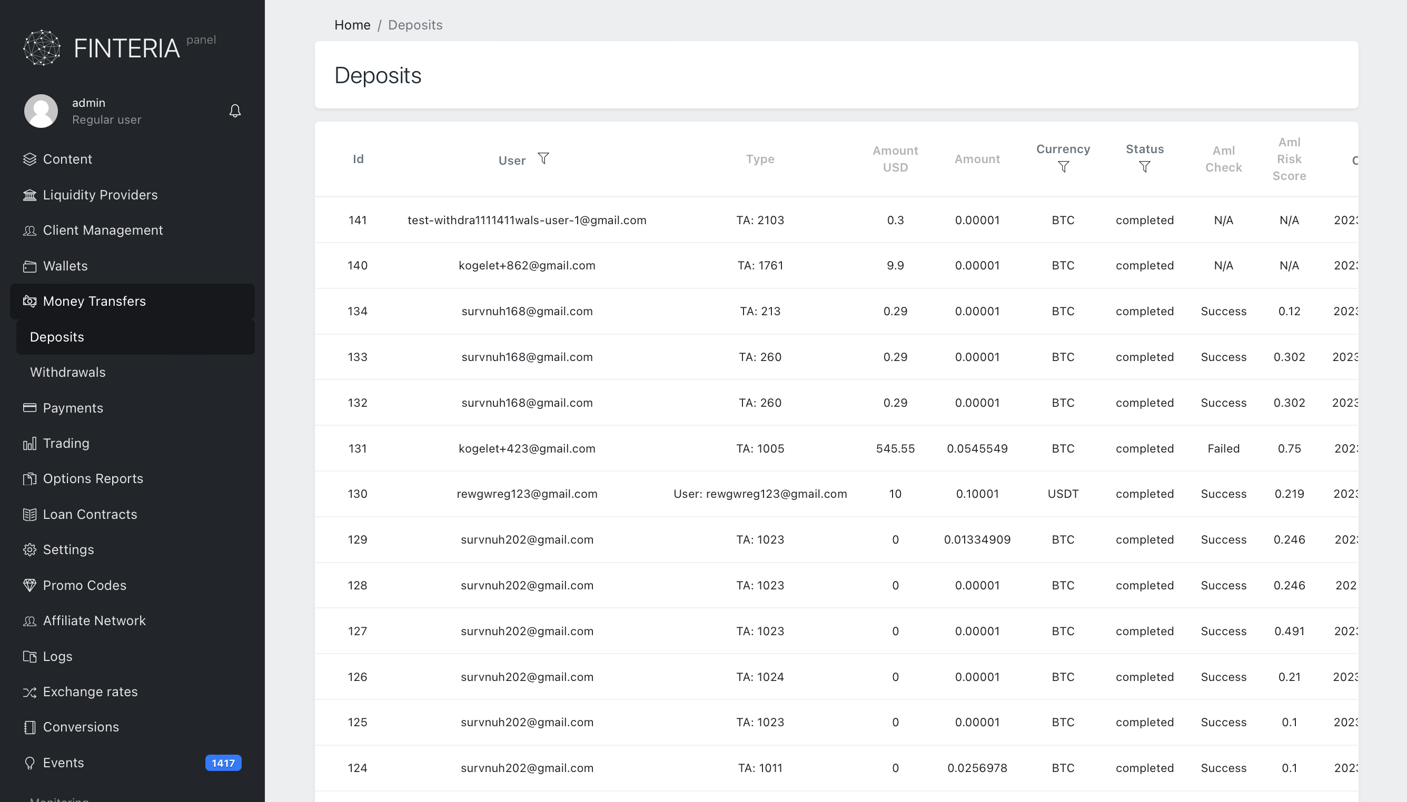Image resolution: width=1407 pixels, height=802 pixels.
Task: Select the Deposits submenu item
Action: [57, 337]
